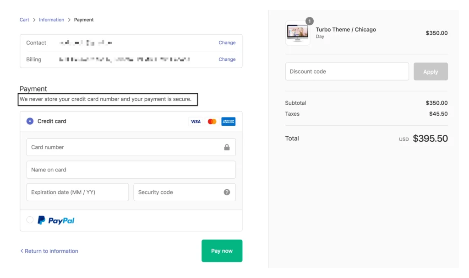Click the Credit card label
This screenshot has width=469, height=278.
[52, 121]
